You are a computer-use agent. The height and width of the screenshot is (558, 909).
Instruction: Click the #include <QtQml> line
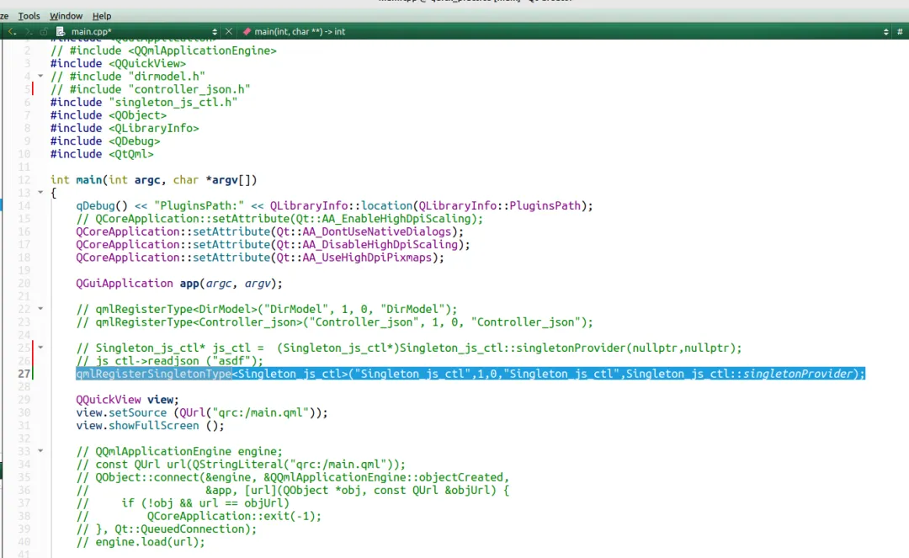[102, 154]
